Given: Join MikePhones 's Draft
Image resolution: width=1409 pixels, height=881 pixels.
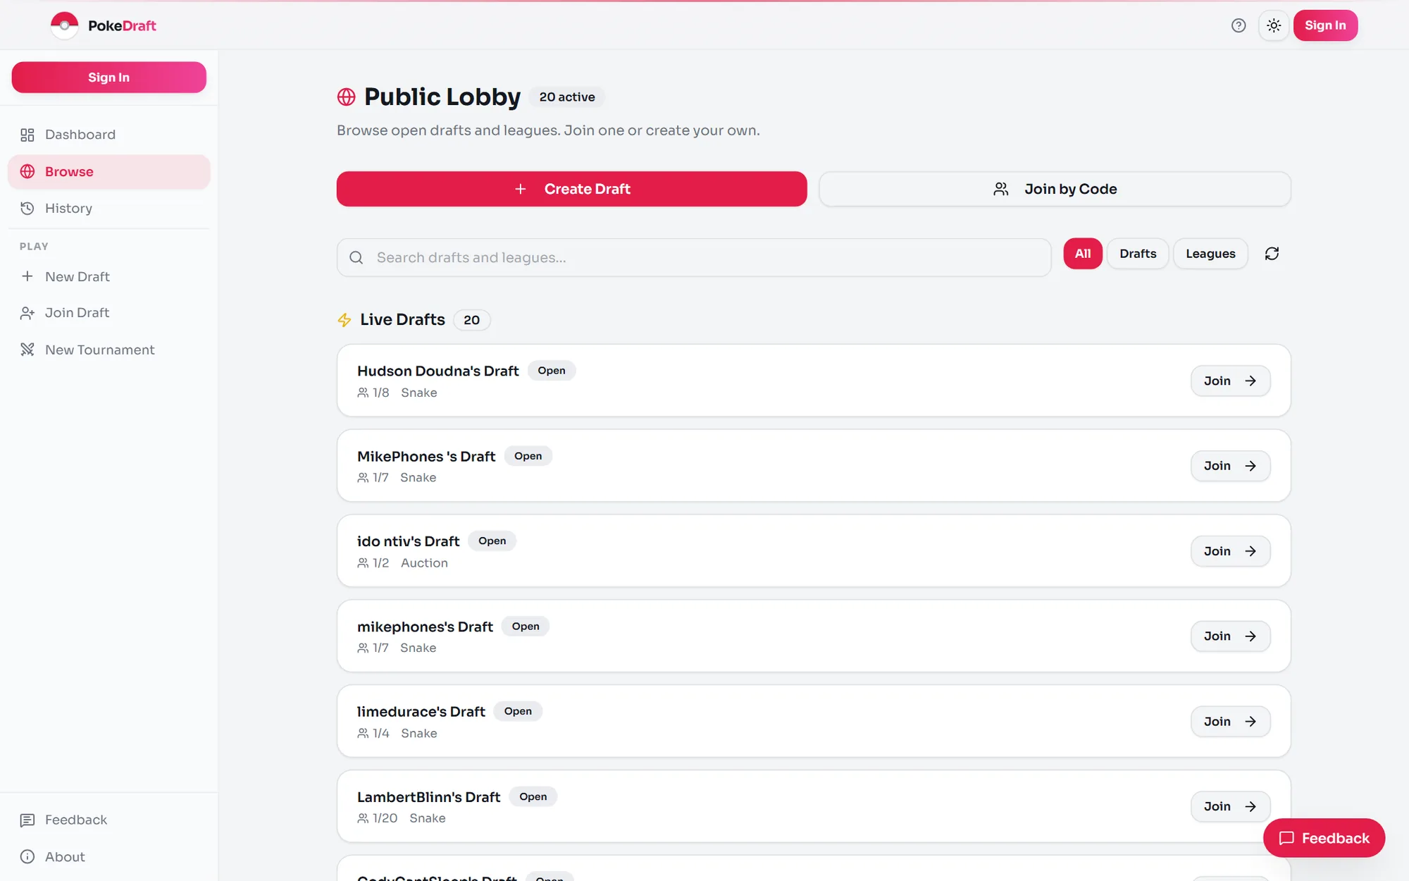Looking at the screenshot, I should click(x=1230, y=466).
